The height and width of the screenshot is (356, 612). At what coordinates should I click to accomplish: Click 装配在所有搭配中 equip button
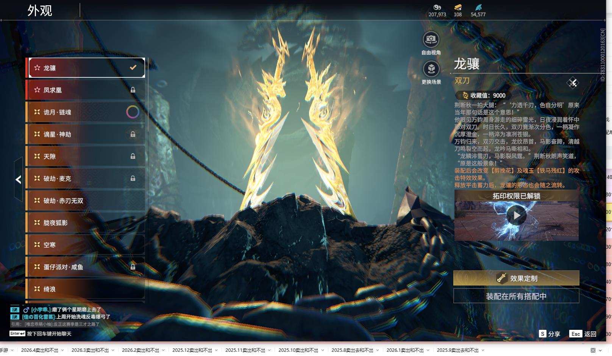pyautogui.click(x=516, y=296)
